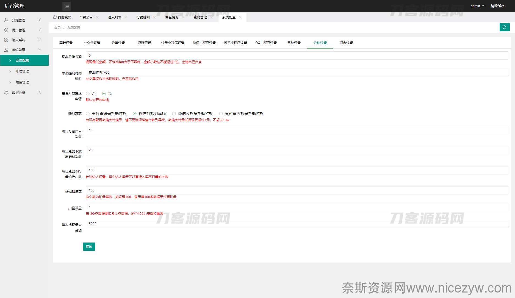Click the 每日免费下载原素材次数 input field
Image resolution: width=515 pixels, height=298 pixels.
tap(297, 150)
